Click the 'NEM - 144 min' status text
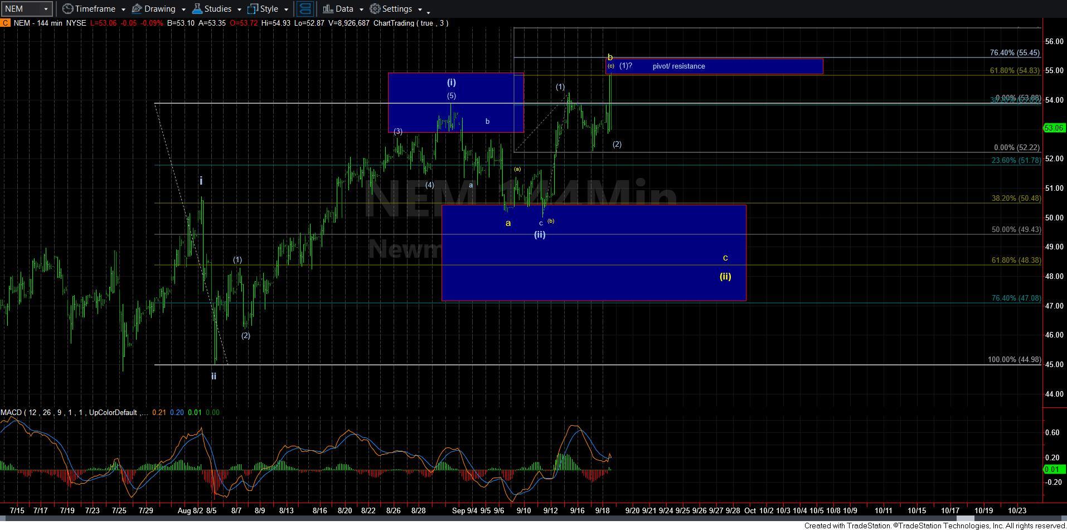Viewport: 1067px width, 530px height. pos(37,23)
